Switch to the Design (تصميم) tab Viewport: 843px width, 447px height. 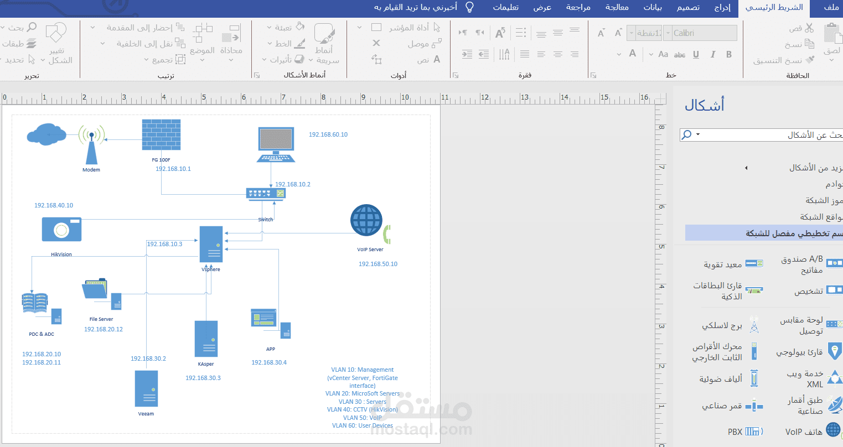[689, 7]
